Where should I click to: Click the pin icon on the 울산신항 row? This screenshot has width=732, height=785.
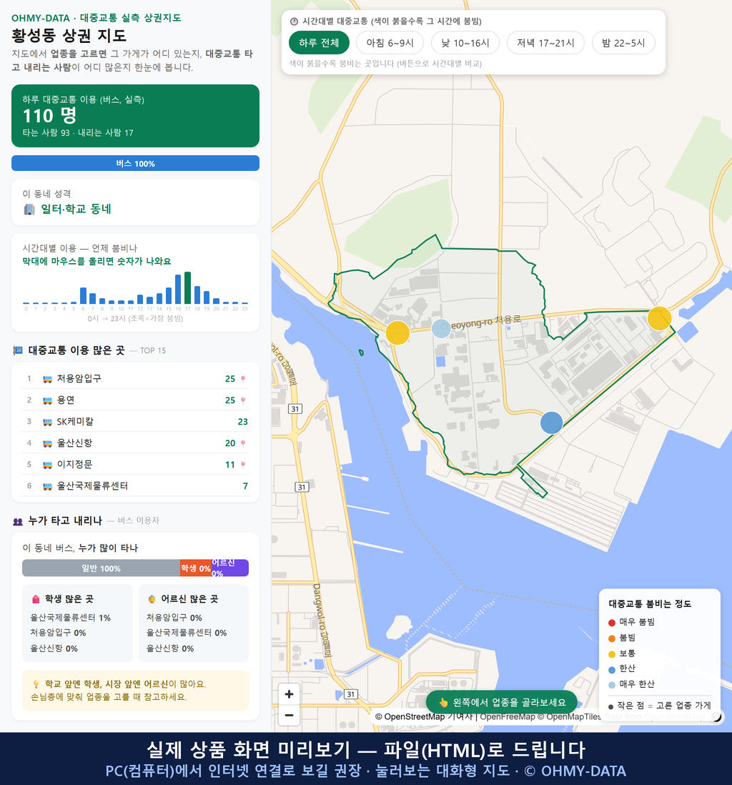pyautogui.click(x=243, y=443)
